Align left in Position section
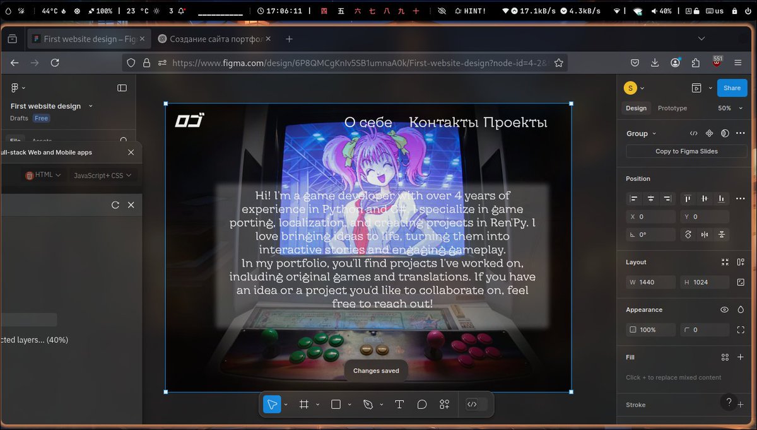757x430 pixels. pos(634,199)
